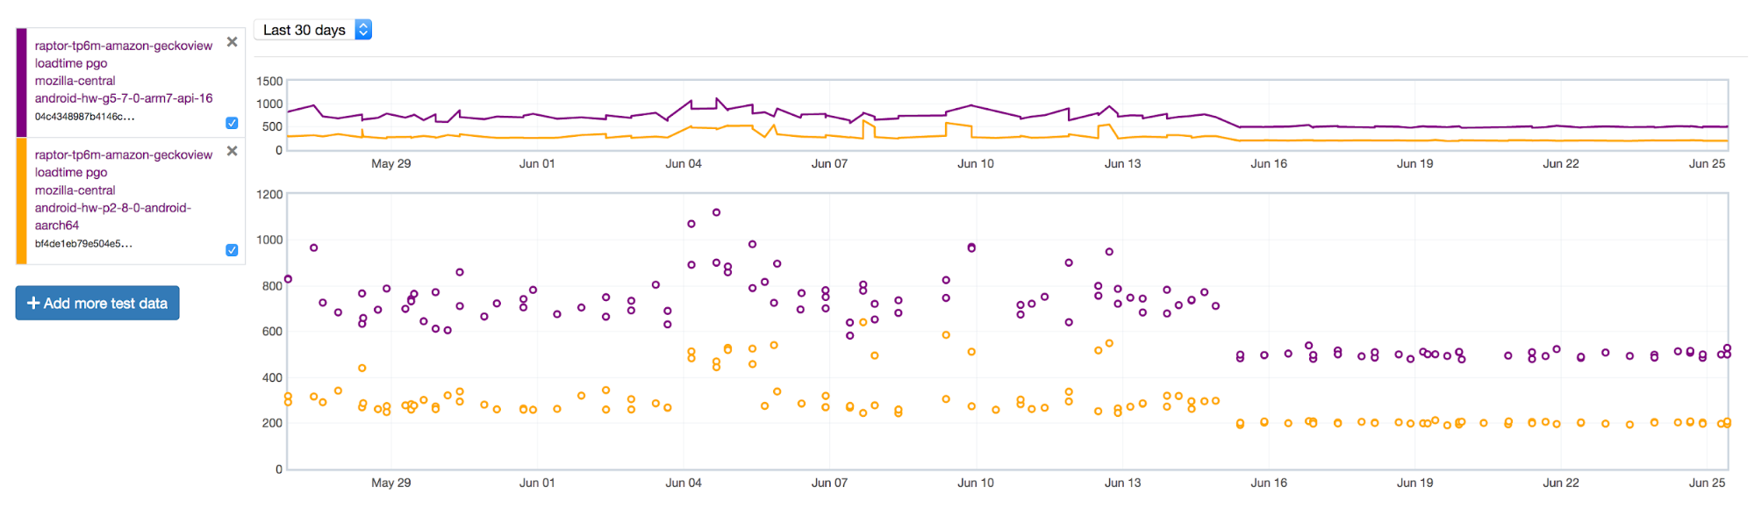
Task: Toggle visibility checkbox for the orange p2 series
Action: (232, 250)
